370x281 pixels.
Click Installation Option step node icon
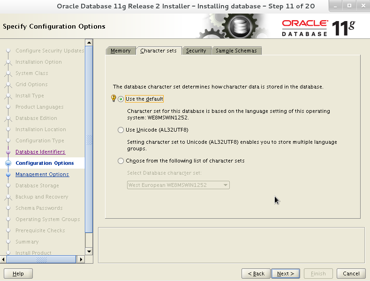tap(8, 62)
